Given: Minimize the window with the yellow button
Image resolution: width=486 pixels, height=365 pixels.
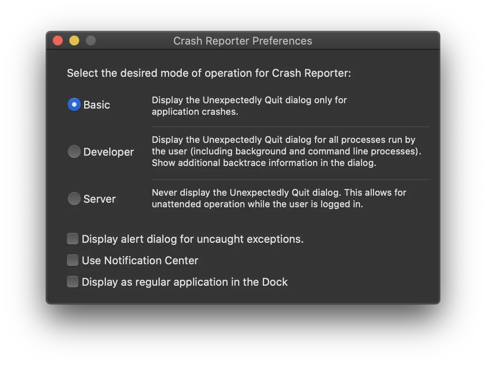Looking at the screenshot, I should coord(74,41).
